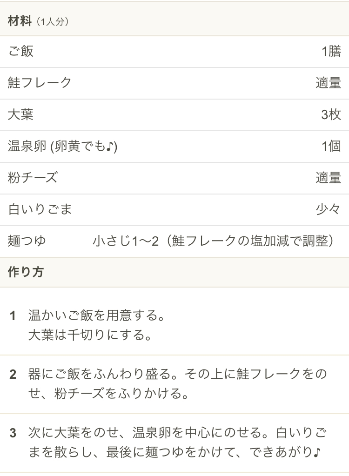The height and width of the screenshot is (476, 349).
Task: Select step 2 describing 器にご飯をふんわり盛る
Action: click(174, 384)
